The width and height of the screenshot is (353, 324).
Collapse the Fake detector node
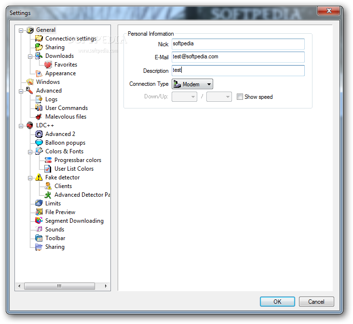click(30, 178)
